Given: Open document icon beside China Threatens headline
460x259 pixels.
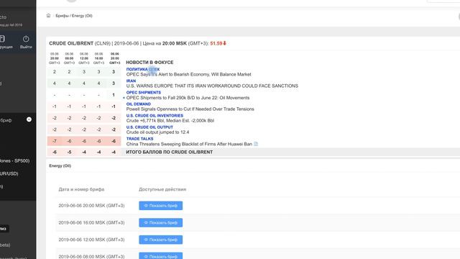Looking at the screenshot, I should tap(256, 144).
